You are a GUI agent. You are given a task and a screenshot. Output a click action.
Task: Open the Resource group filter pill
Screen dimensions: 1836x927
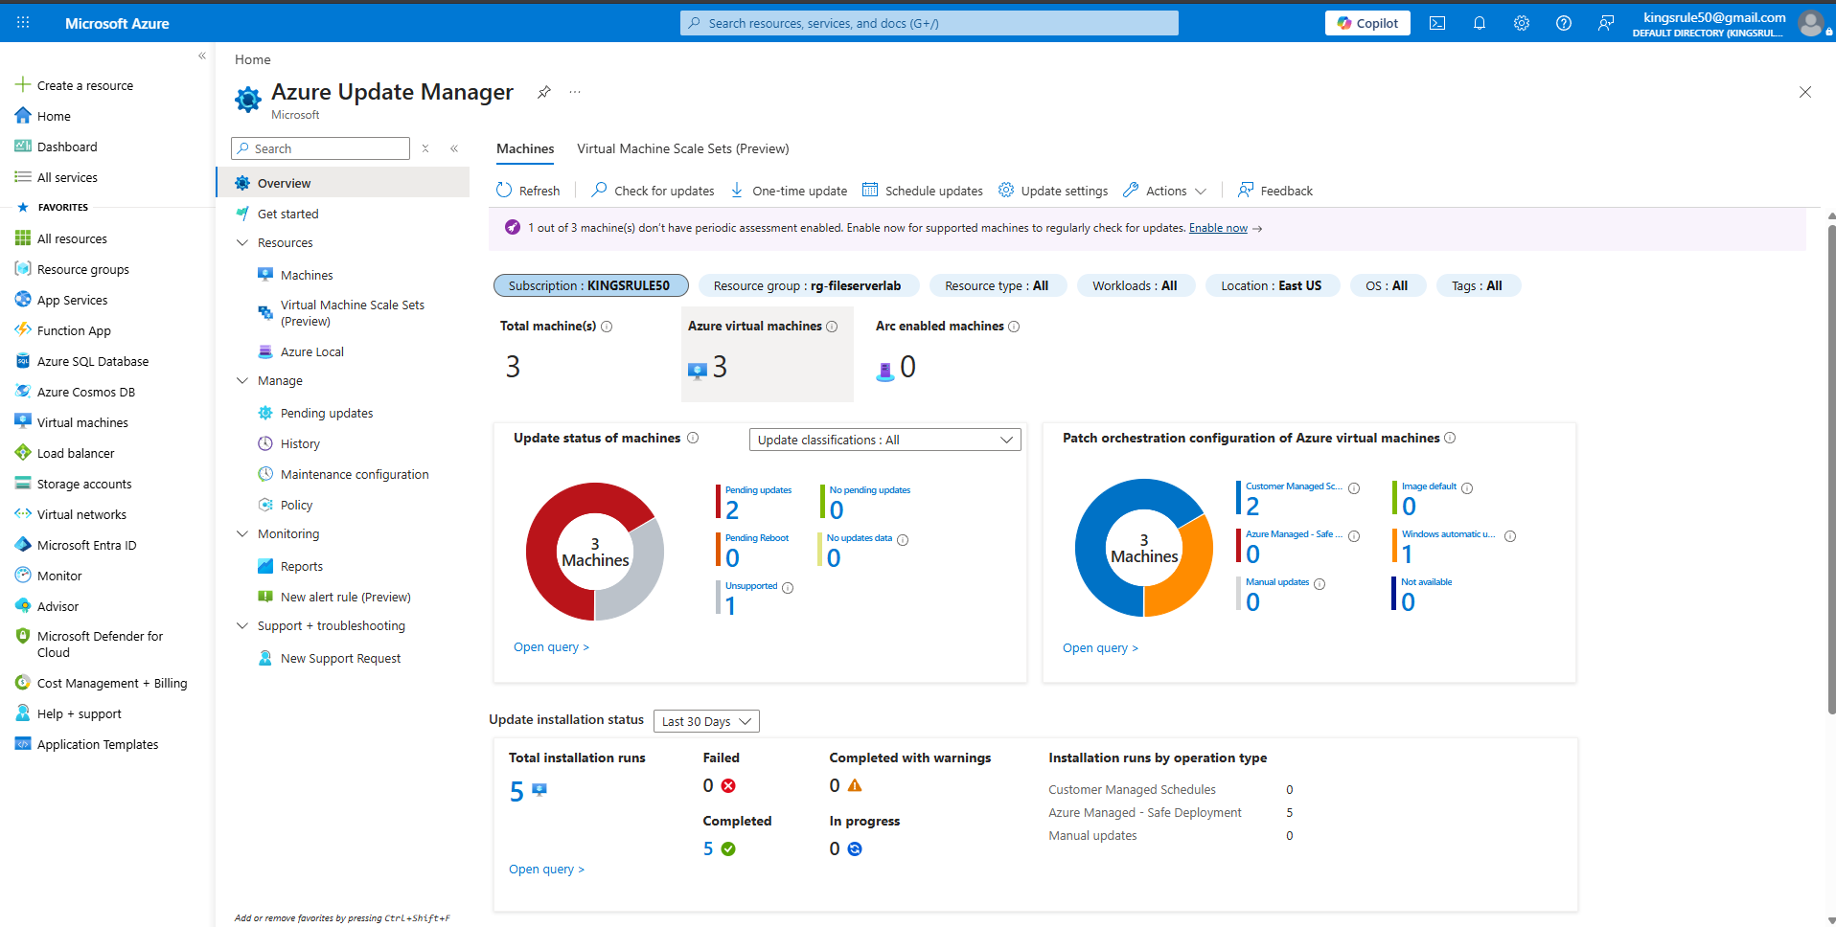808,285
